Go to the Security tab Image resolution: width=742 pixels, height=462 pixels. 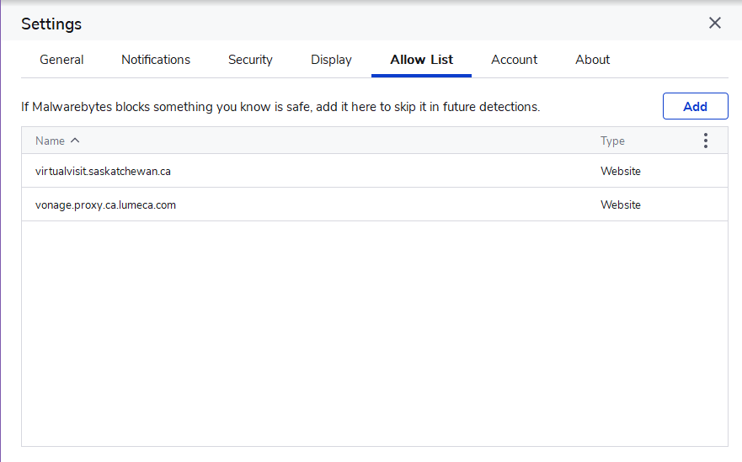(x=250, y=60)
